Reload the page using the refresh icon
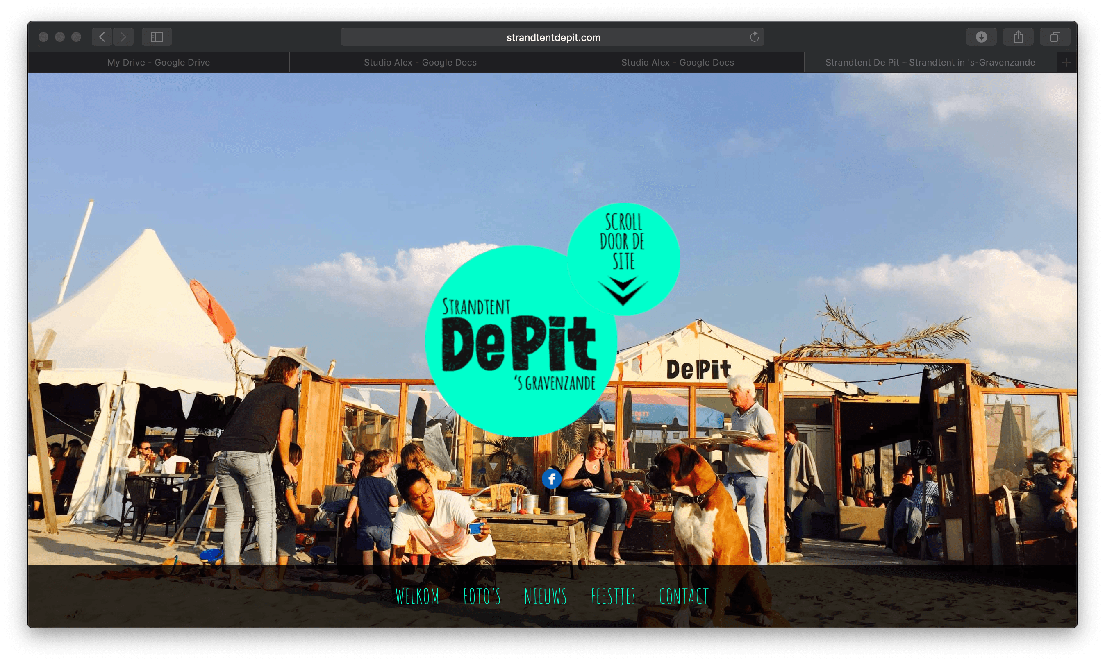The image size is (1105, 662). (x=755, y=37)
